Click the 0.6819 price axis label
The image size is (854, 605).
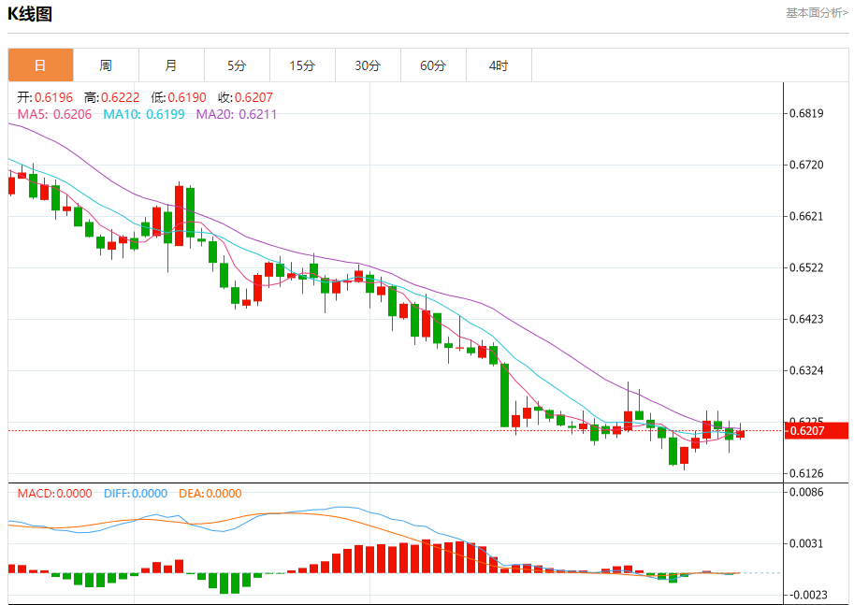[x=806, y=113]
